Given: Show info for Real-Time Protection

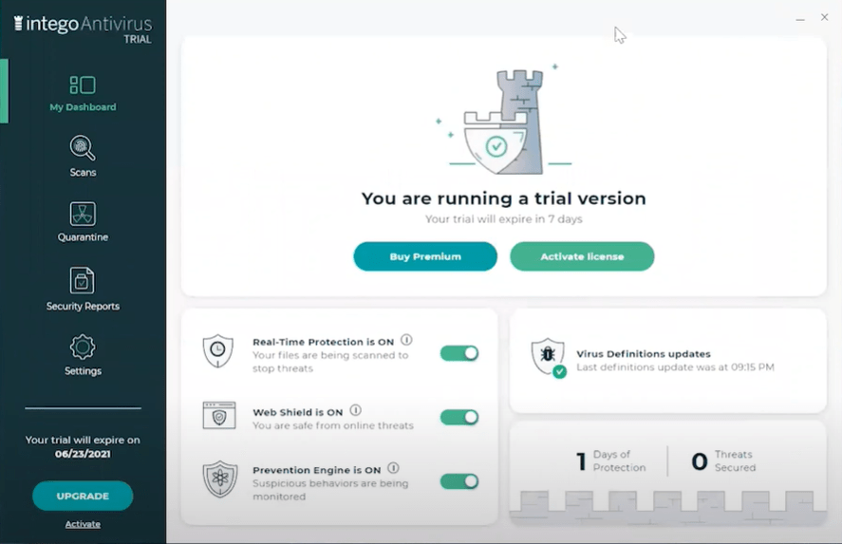Looking at the screenshot, I should click(x=406, y=340).
